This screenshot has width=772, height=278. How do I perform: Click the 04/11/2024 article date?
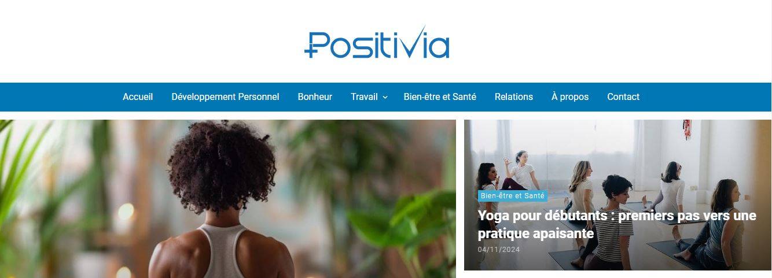[499, 250]
